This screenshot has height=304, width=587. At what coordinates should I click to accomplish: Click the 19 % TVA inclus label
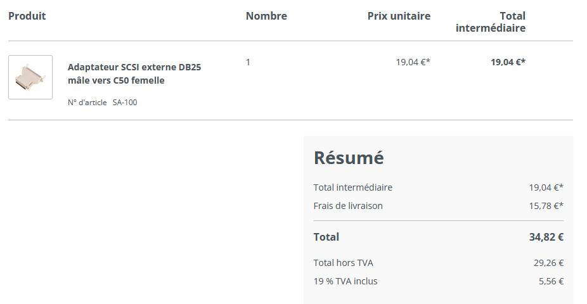click(x=345, y=281)
